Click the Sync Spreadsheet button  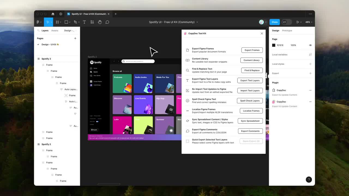(250, 121)
